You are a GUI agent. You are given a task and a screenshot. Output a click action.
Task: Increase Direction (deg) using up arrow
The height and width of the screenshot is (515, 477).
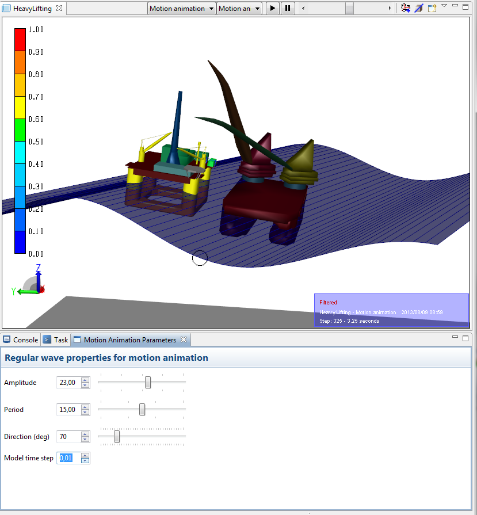click(85, 434)
